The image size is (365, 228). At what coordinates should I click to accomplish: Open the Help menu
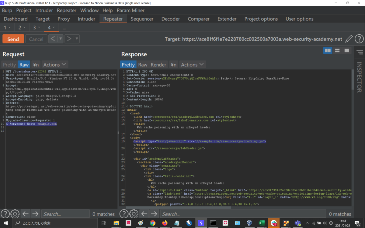click(x=108, y=10)
